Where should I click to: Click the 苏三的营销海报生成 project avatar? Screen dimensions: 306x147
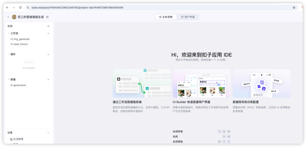coord(14,17)
